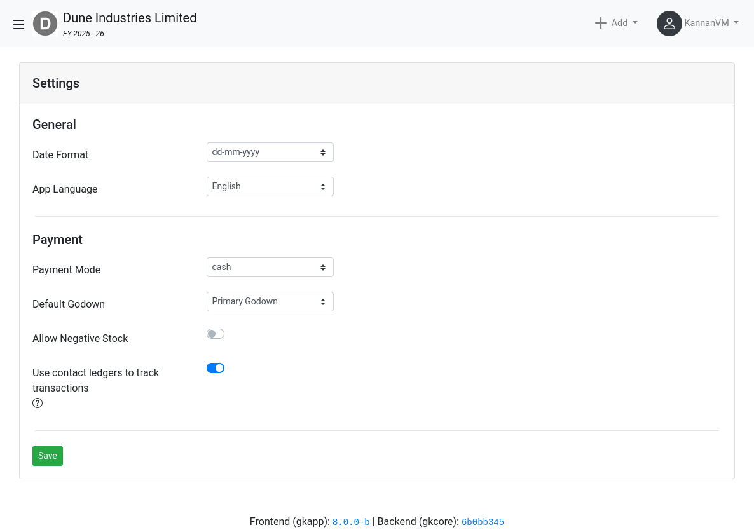The image size is (754, 532).
Task: Click the Dune Industries 'D' logo
Action: 45,24
